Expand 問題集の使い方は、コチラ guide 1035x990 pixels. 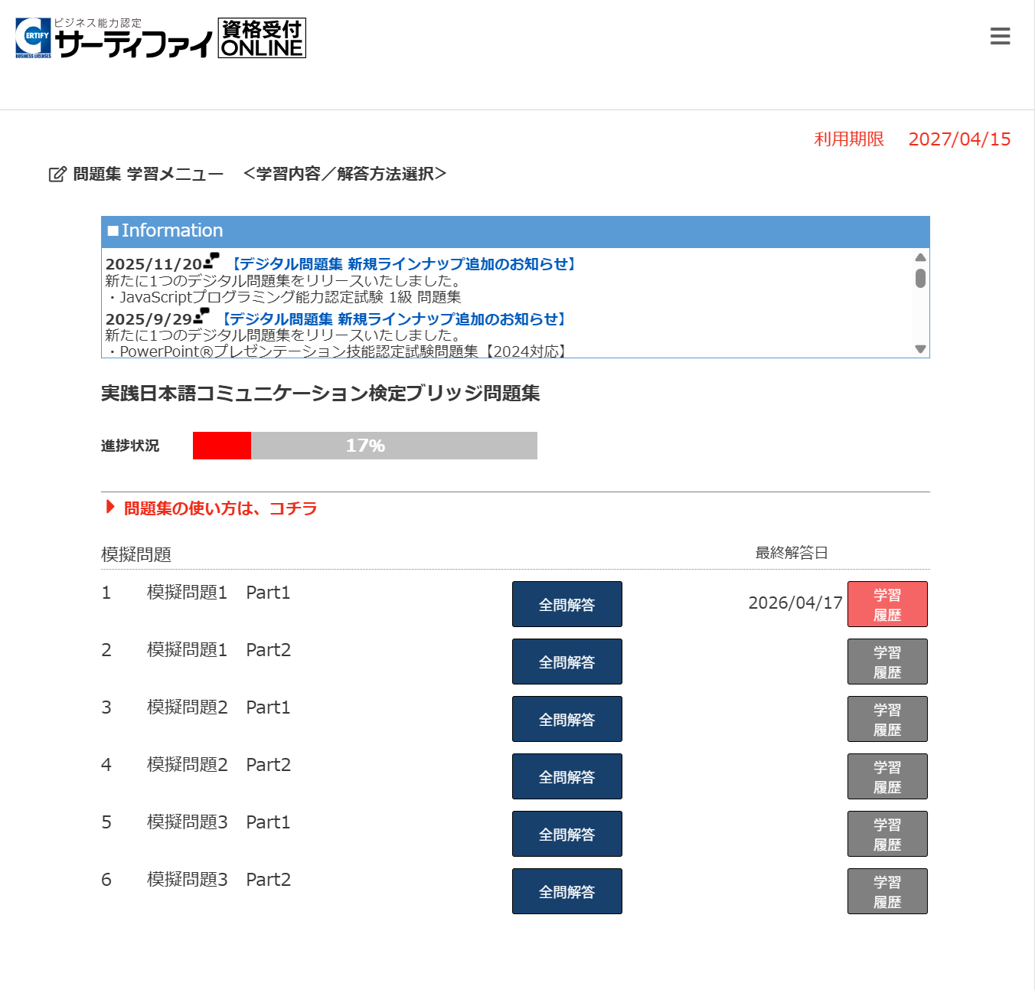click(x=220, y=508)
